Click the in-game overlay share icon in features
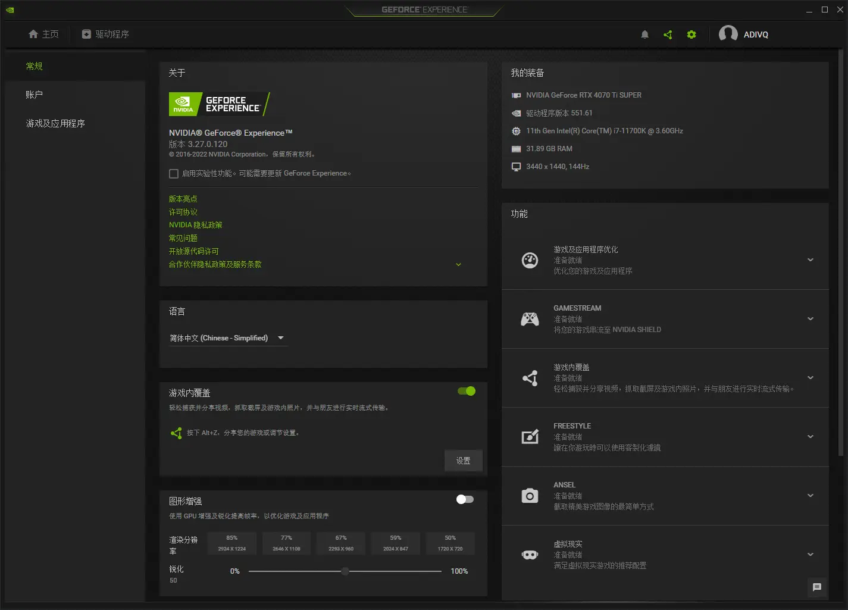 (530, 378)
